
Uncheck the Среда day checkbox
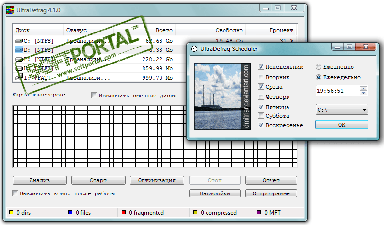(261, 87)
